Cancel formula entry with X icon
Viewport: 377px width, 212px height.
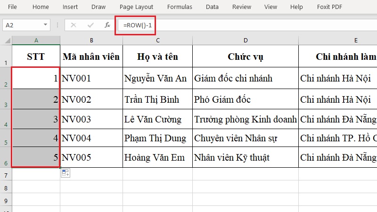(74, 25)
